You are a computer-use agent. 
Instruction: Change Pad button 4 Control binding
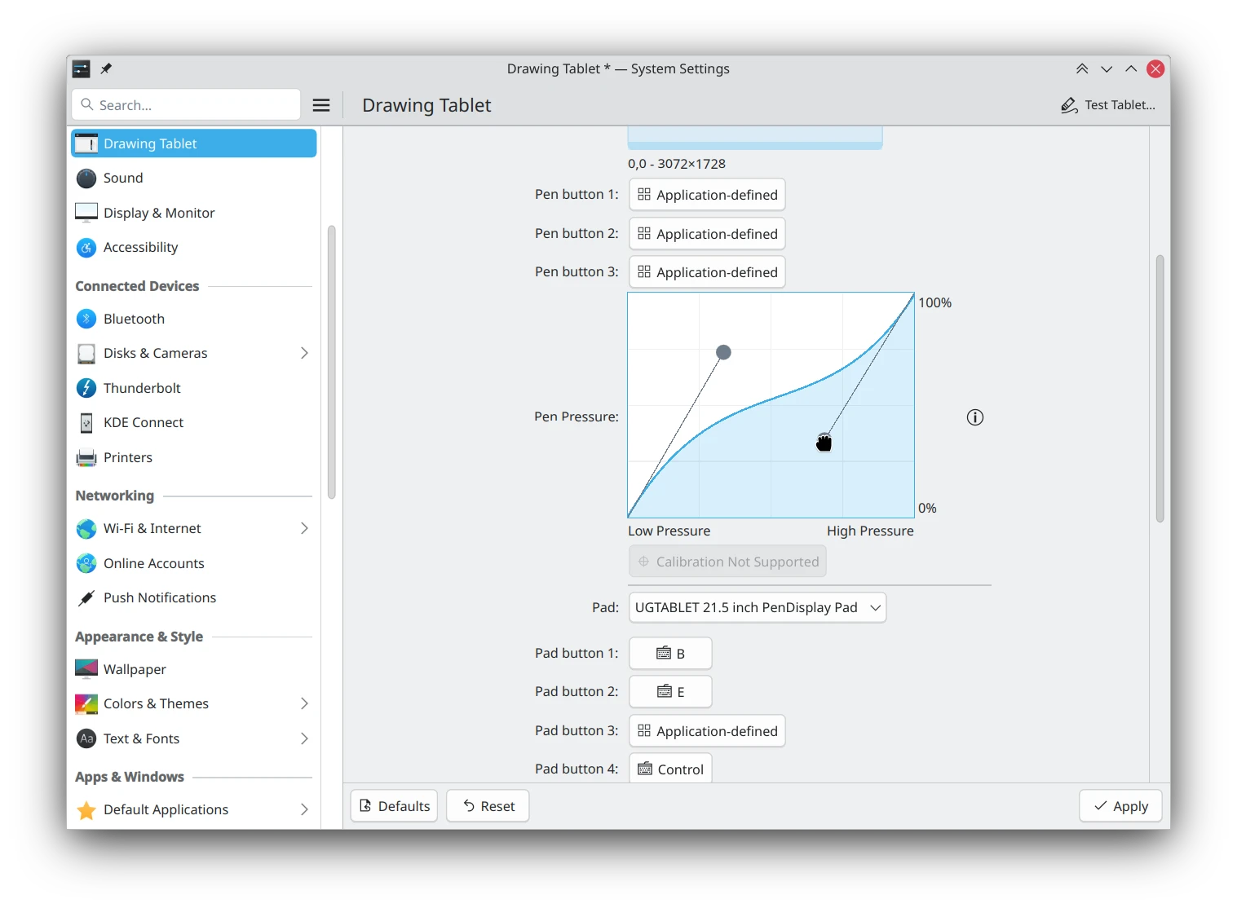tap(670, 769)
